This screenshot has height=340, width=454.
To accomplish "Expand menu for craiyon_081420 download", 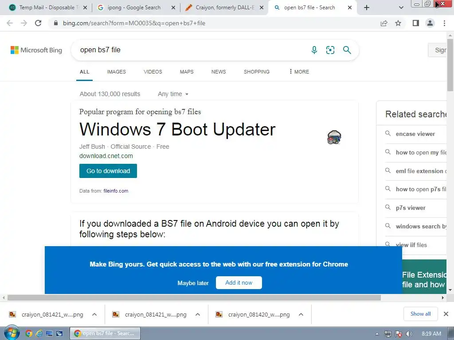I will click(x=301, y=314).
